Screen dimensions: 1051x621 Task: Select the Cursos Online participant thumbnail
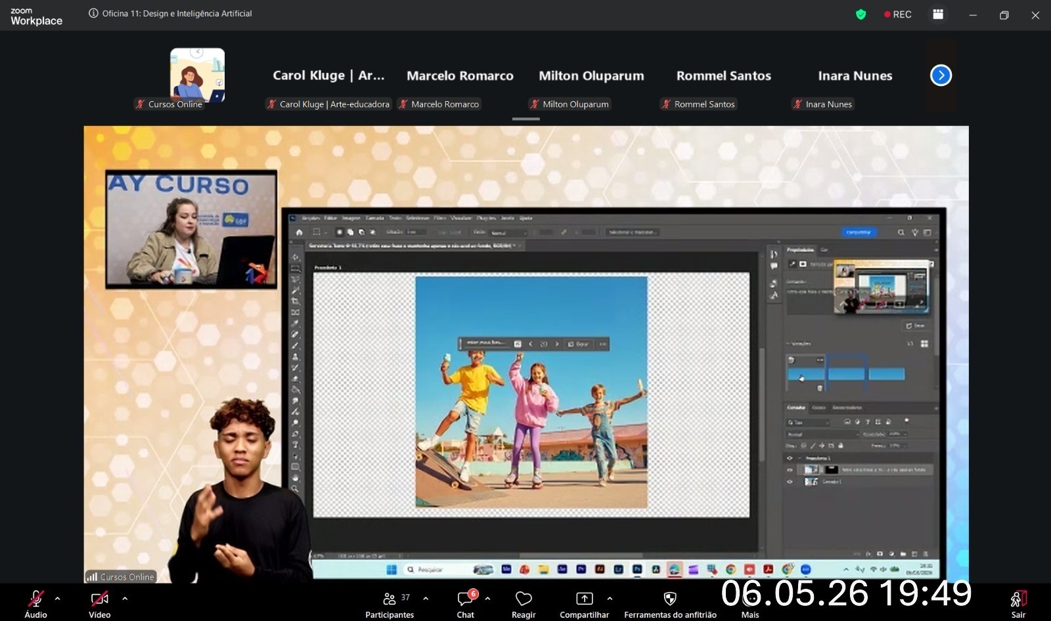[x=197, y=75]
